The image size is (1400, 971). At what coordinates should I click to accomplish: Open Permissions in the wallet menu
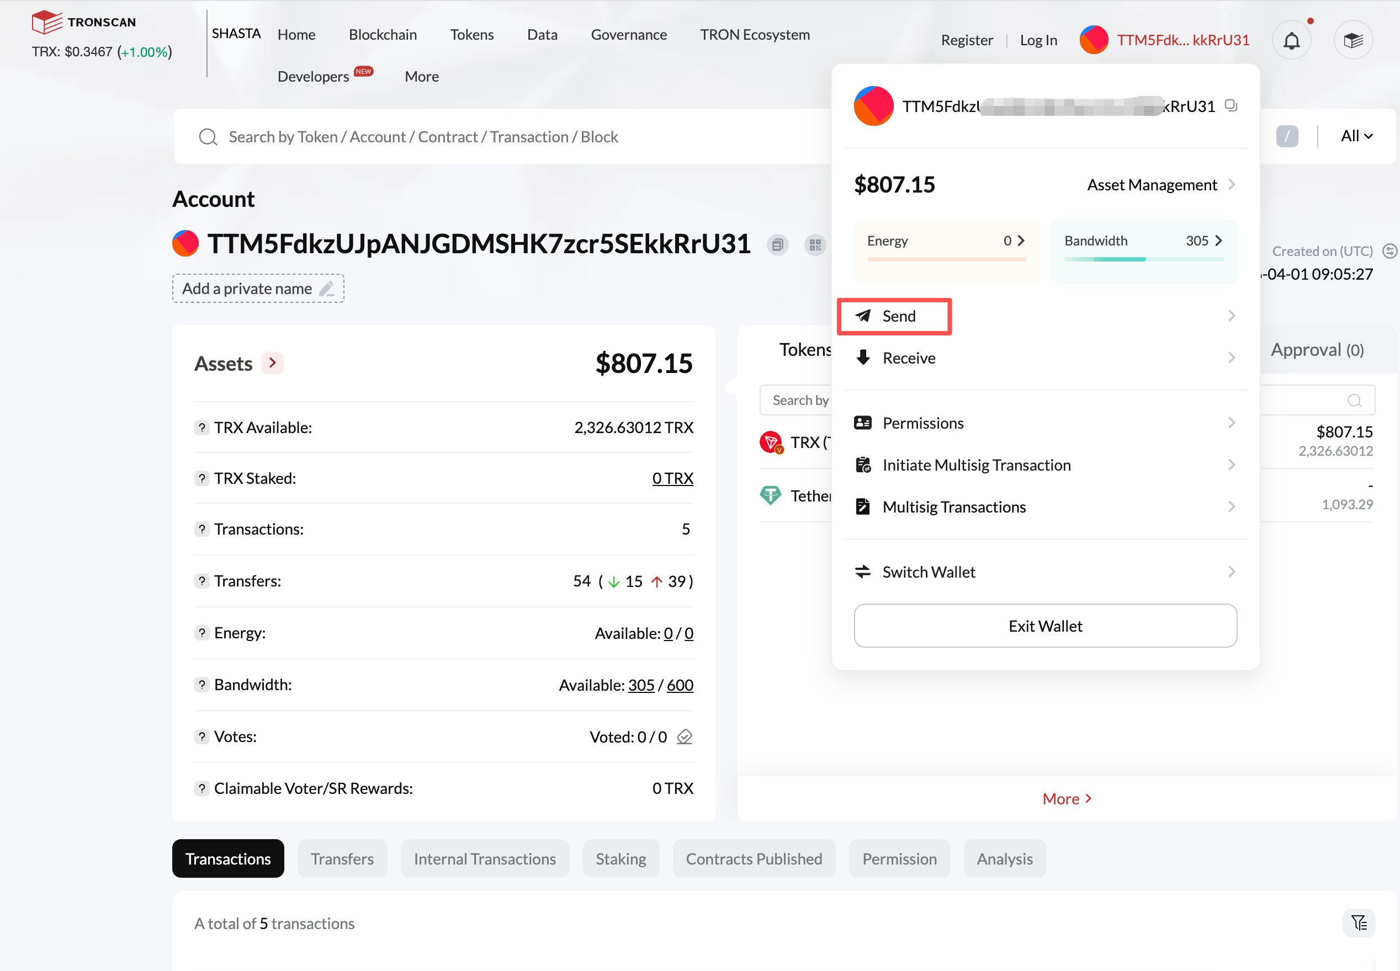(x=1045, y=423)
